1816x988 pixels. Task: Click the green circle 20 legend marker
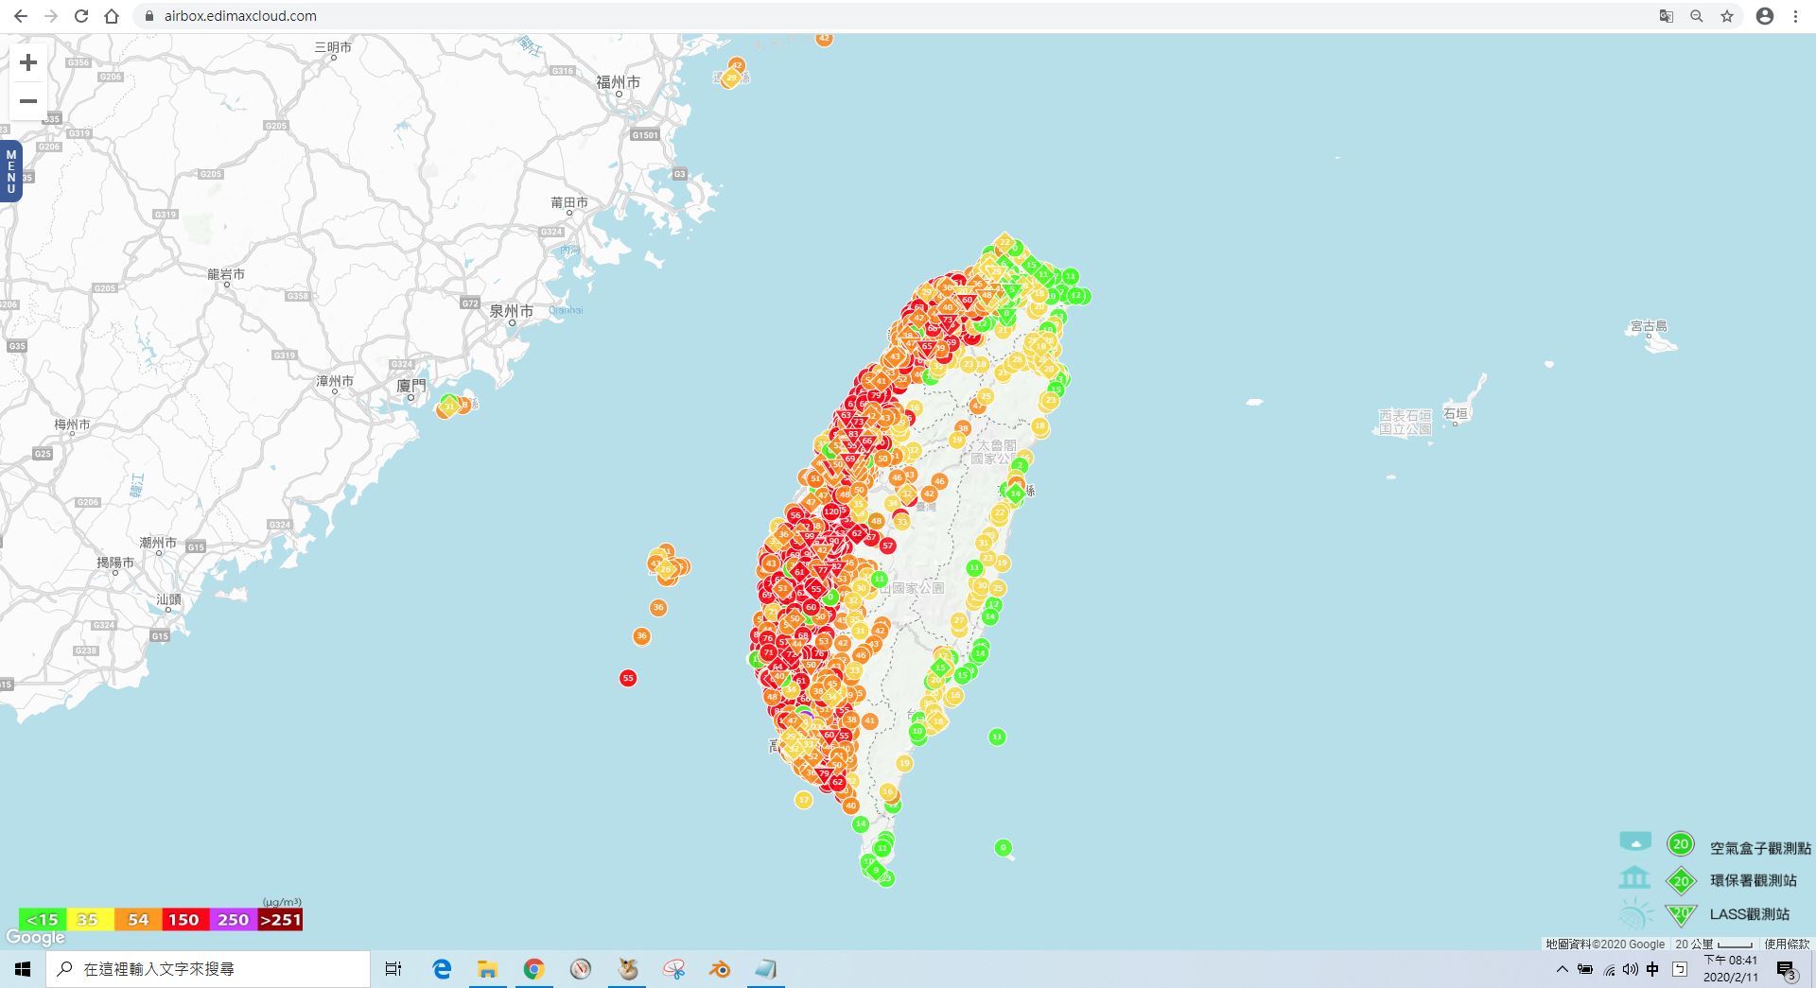(1681, 844)
